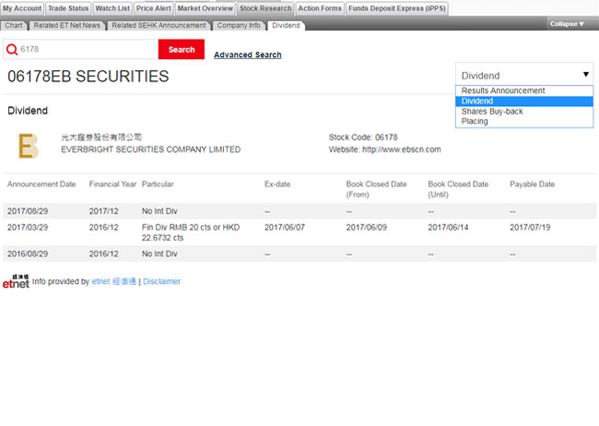Collapse the panel with Collapse toggle

pyautogui.click(x=567, y=24)
